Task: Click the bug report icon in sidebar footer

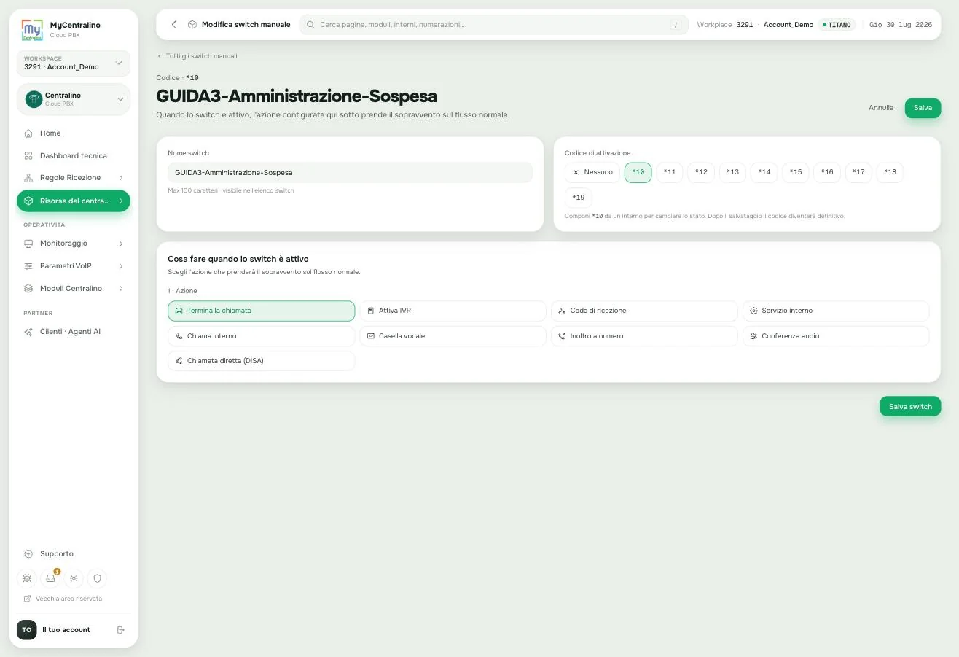Action: pos(27,578)
